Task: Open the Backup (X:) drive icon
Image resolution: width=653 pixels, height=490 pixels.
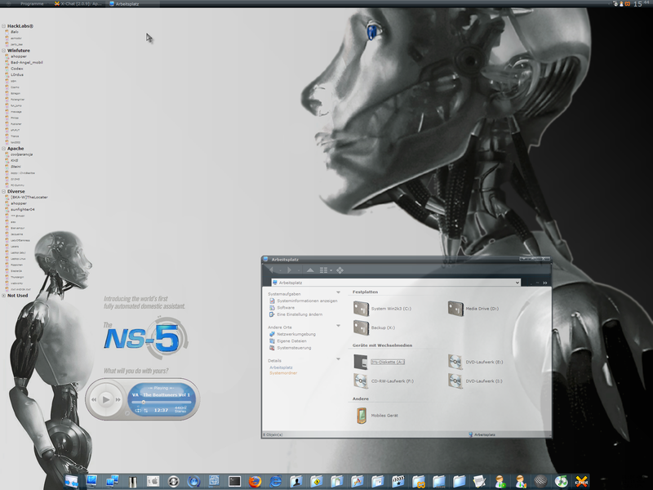Action: pyautogui.click(x=362, y=327)
